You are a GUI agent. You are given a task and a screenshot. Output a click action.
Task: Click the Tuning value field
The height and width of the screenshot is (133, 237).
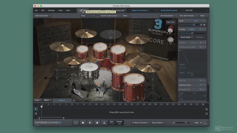click(192, 29)
